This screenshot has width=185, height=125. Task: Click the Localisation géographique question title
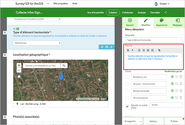pyautogui.click(x=31, y=55)
